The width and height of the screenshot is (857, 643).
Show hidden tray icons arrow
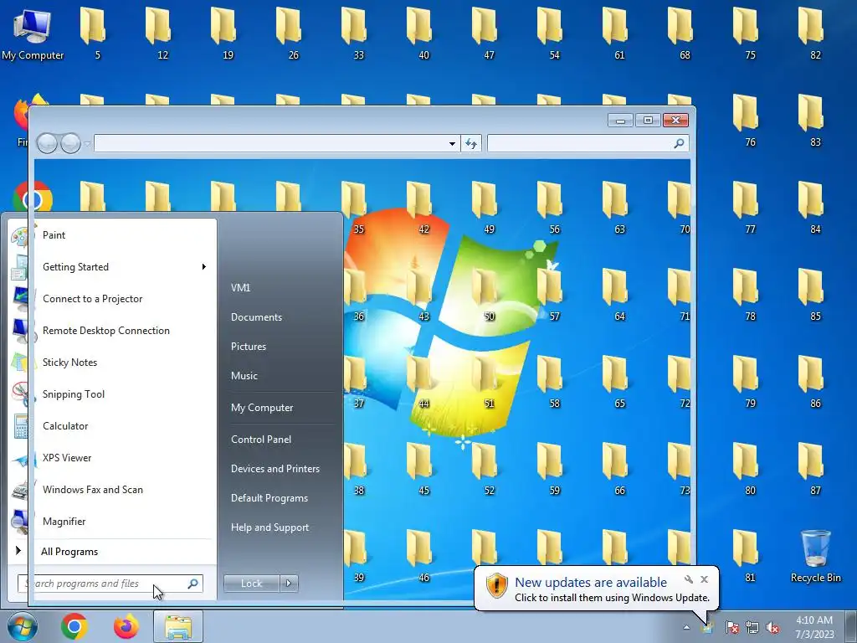[x=686, y=628]
